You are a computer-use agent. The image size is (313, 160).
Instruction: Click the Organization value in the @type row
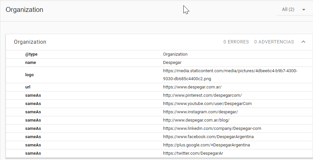[175, 54]
